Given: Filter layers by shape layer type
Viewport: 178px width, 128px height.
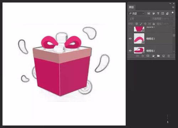Looking at the screenshot, I should (x=163, y=13).
